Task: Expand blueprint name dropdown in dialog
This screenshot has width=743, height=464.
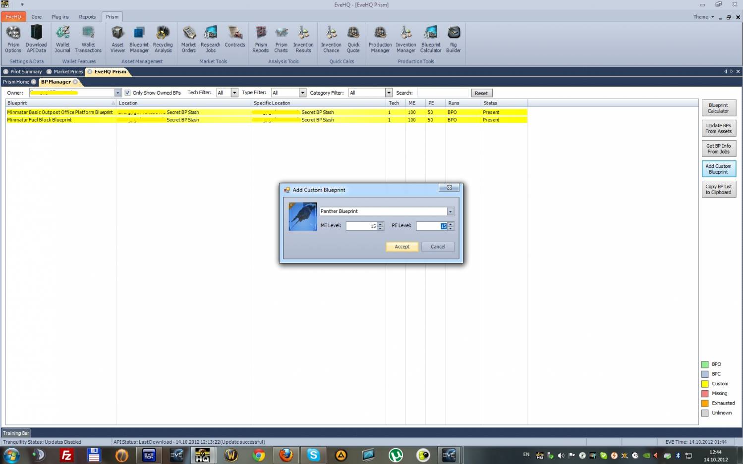Action: pyautogui.click(x=450, y=211)
